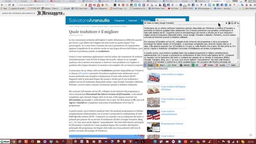Open 'Come tradurre in inglese' link
256x144 pixels.
tap(172, 74)
